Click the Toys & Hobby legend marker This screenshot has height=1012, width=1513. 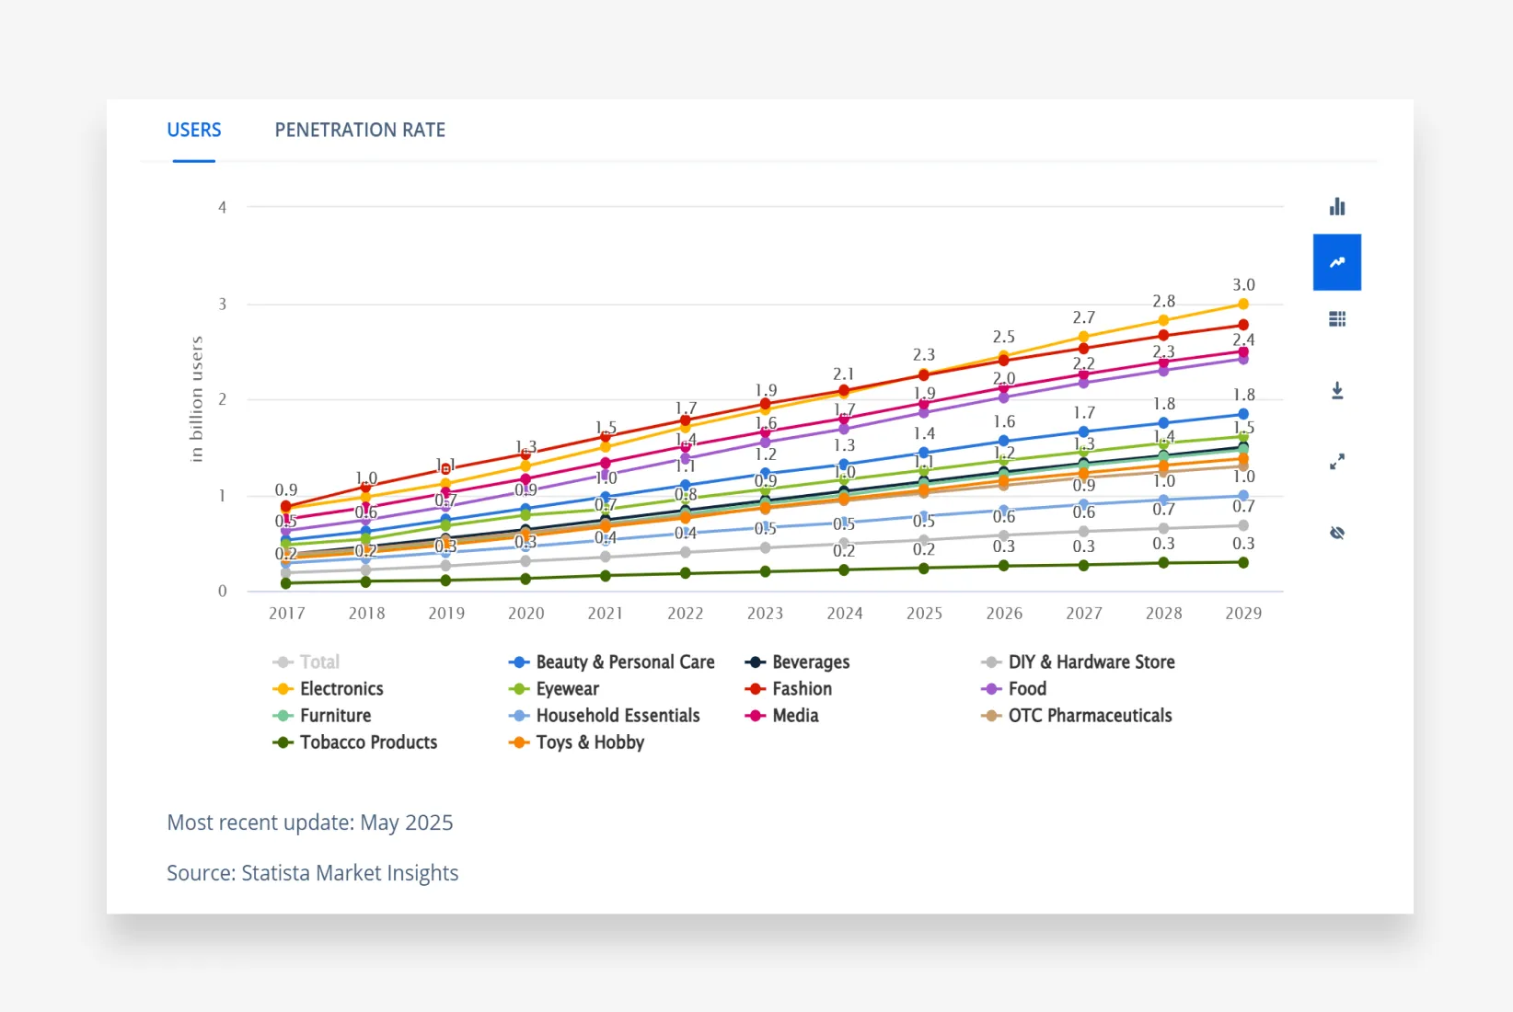519,742
